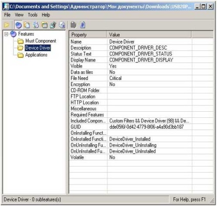Click the folder with table toolbar icon
Image resolution: width=217 pixels, height=206 pixels.
coord(45,25)
